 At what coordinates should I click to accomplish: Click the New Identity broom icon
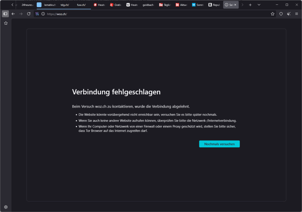coord(289,14)
